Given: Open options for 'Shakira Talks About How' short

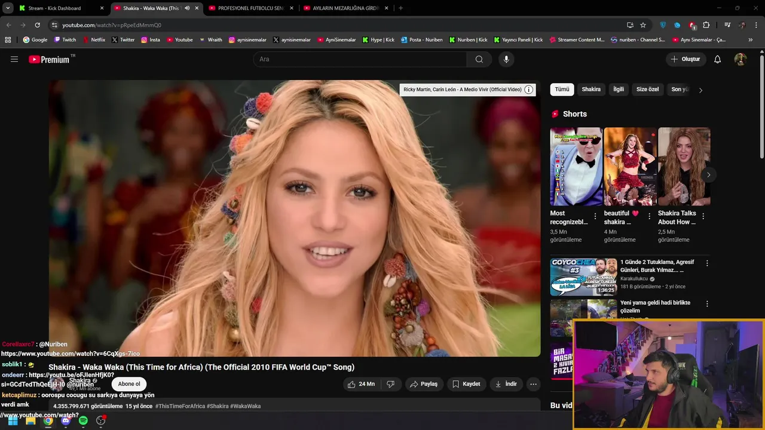Looking at the screenshot, I should (703, 217).
